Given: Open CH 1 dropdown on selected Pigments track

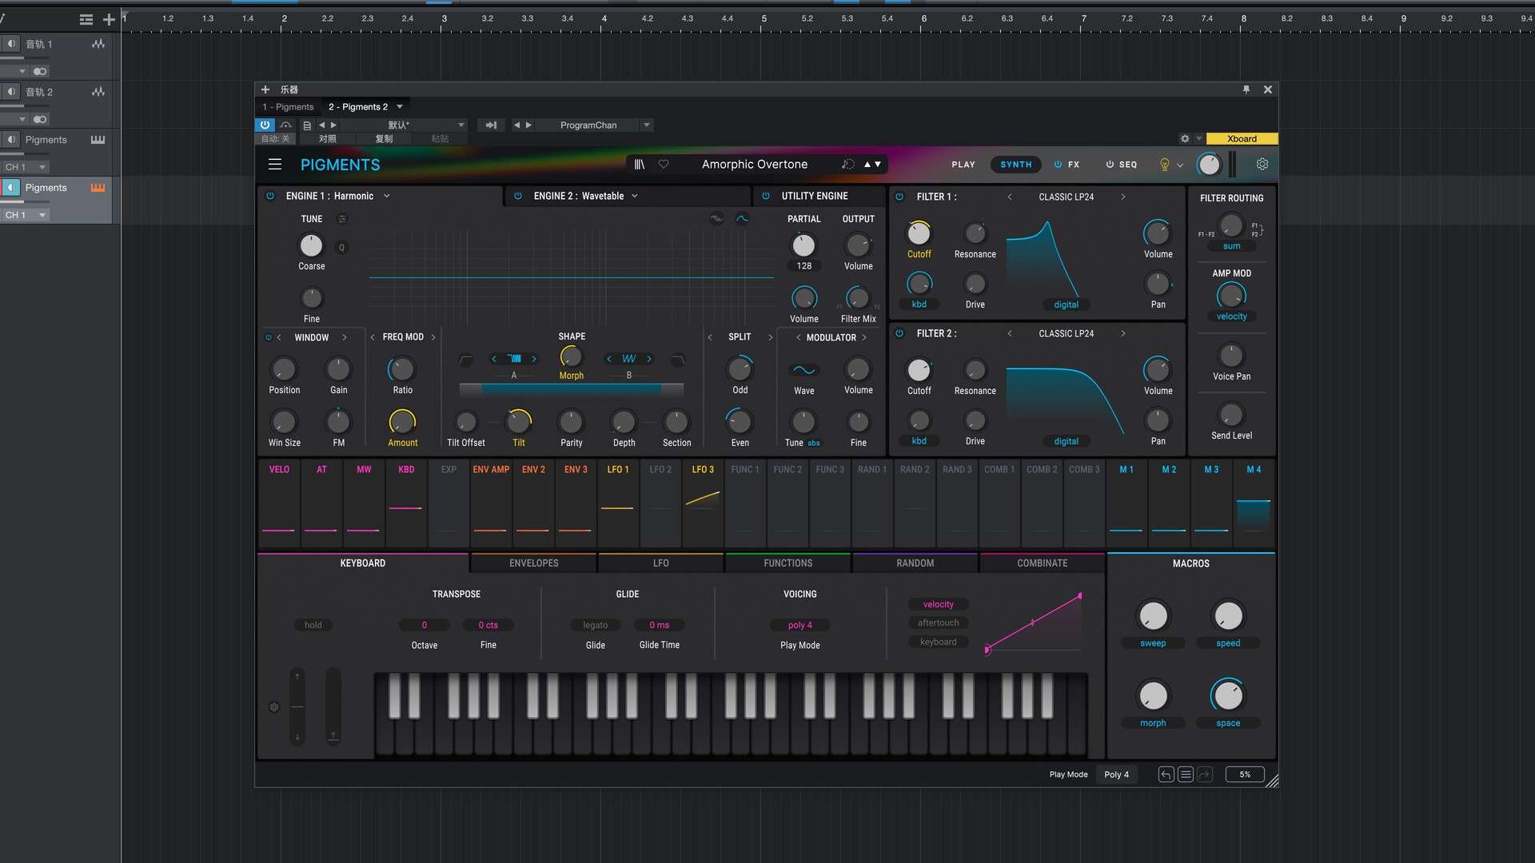Looking at the screenshot, I should [42, 215].
